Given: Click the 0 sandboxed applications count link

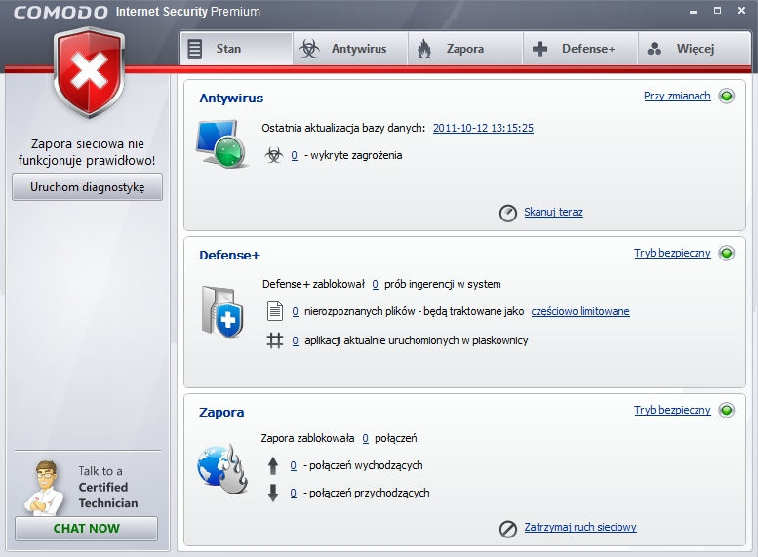Looking at the screenshot, I should [x=295, y=340].
